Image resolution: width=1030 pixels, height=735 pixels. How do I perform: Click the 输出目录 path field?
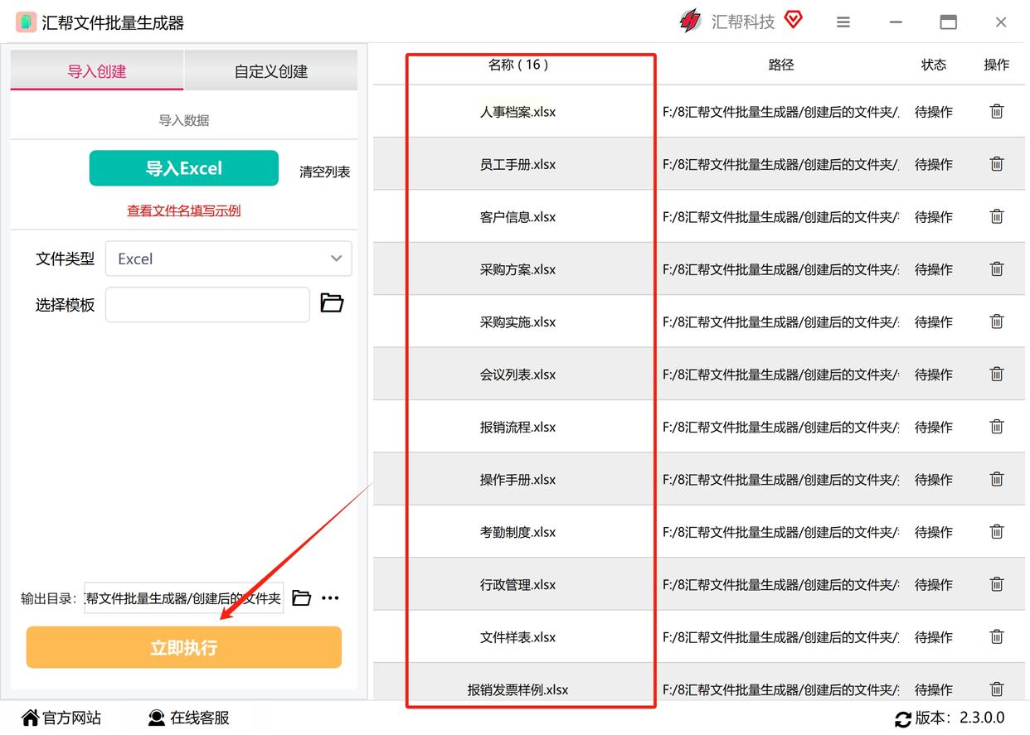[x=184, y=598]
